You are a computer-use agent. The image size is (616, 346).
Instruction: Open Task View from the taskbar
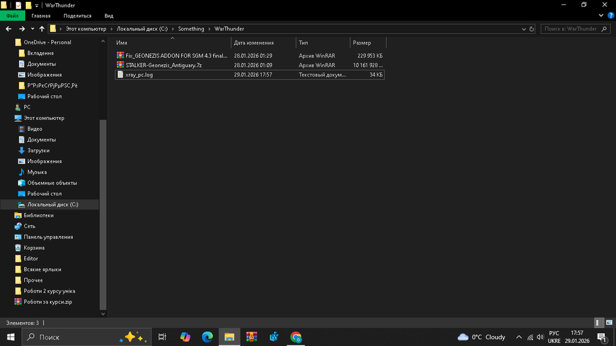coord(163,337)
